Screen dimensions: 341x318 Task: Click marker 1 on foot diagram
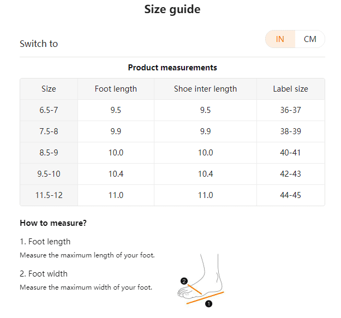click(x=208, y=304)
